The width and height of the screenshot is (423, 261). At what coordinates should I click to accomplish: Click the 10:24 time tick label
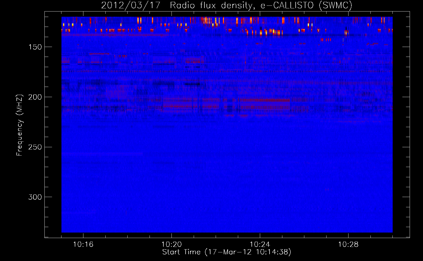(260, 245)
